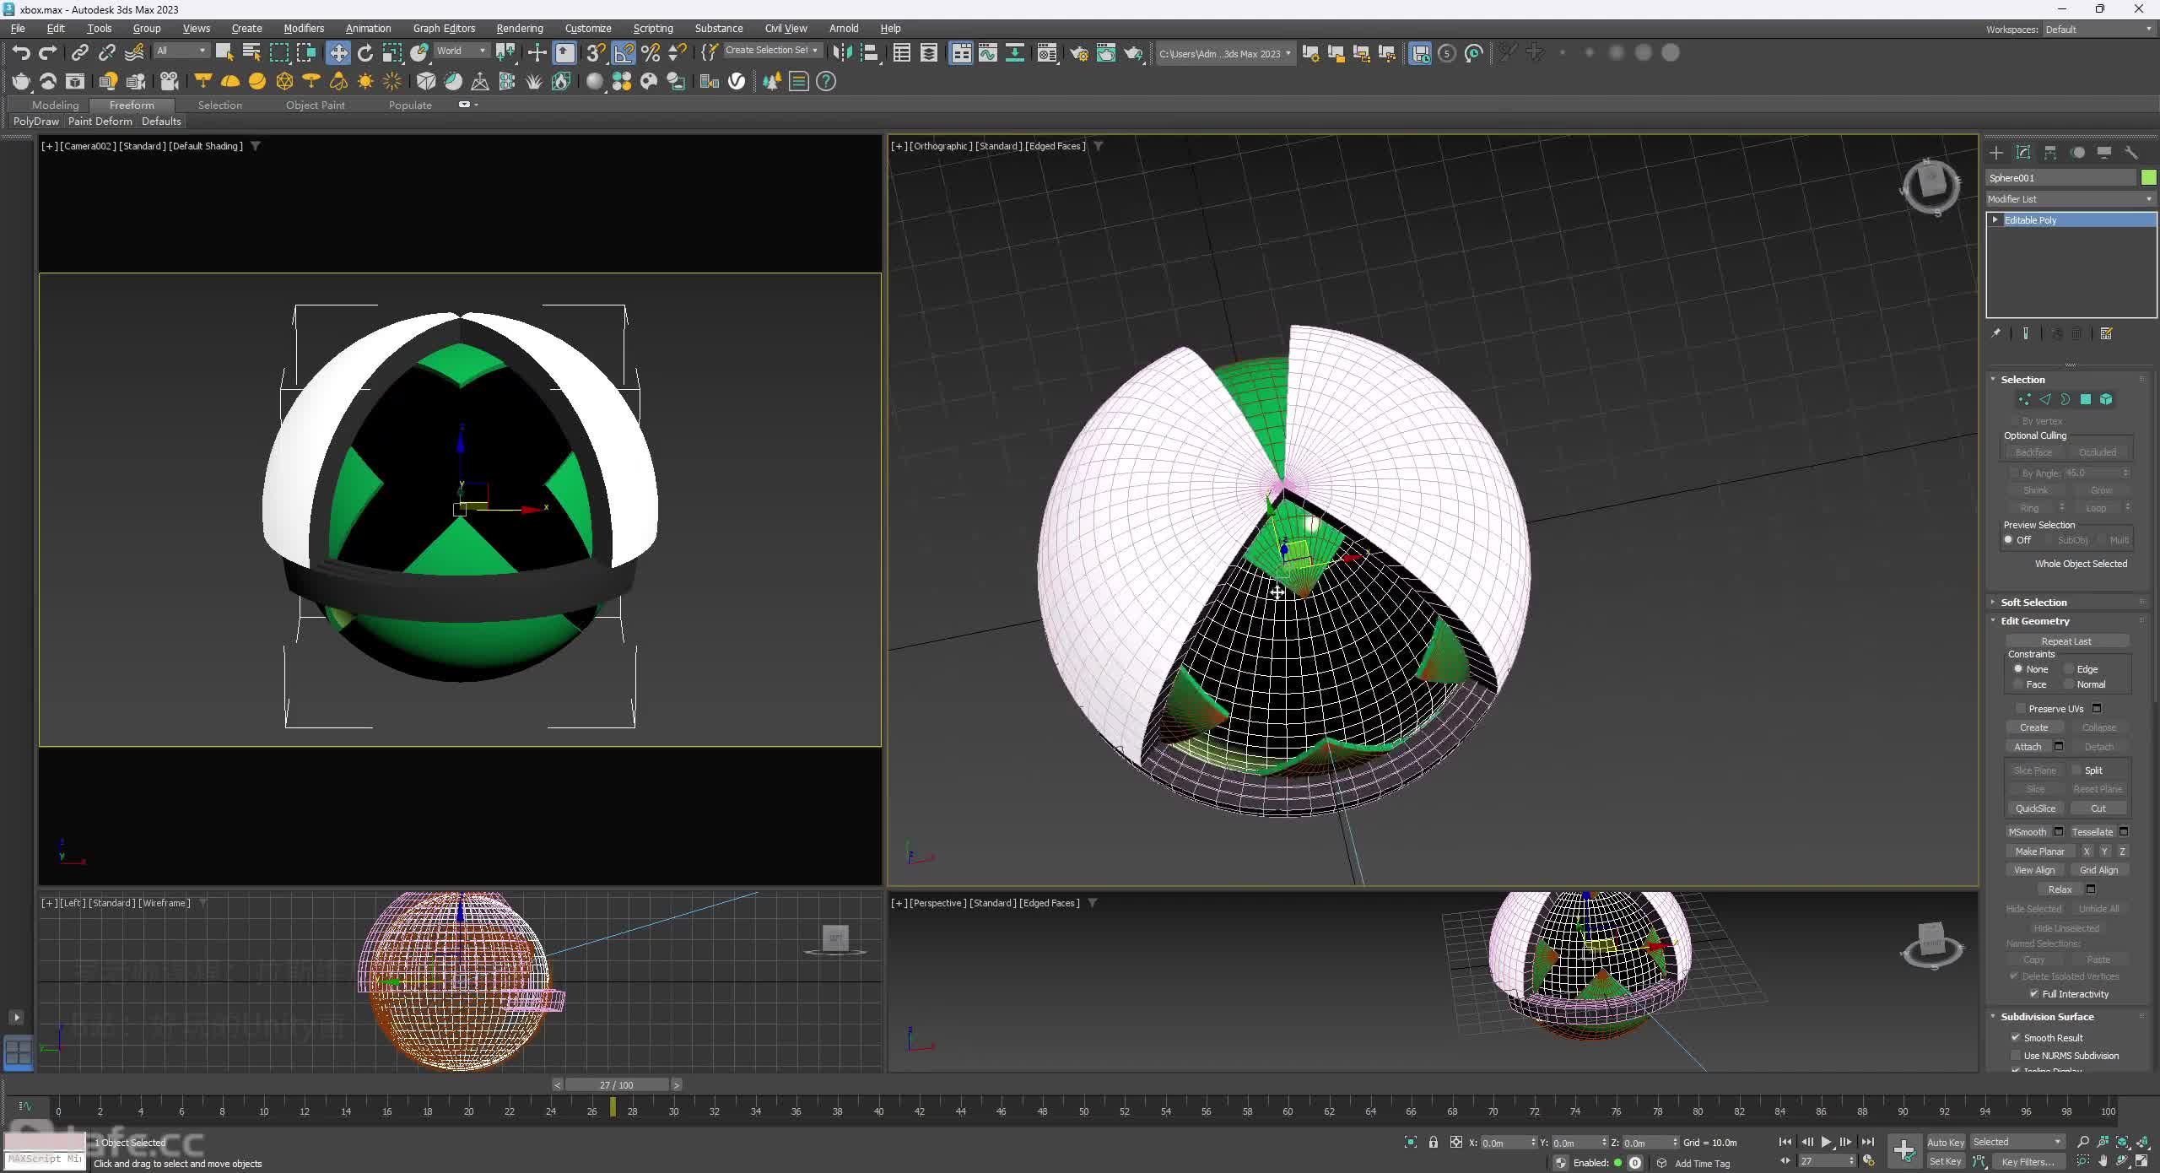Viewport: 2160px width, 1173px height.
Task: Click the Make Planar button
Action: (2039, 851)
